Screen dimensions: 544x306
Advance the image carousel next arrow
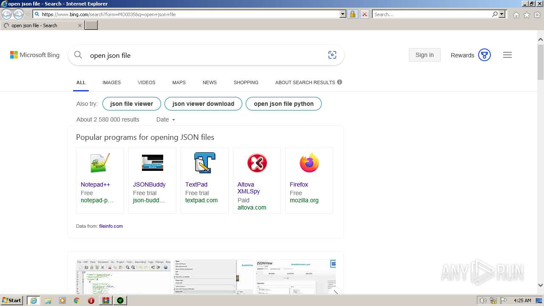click(336, 292)
